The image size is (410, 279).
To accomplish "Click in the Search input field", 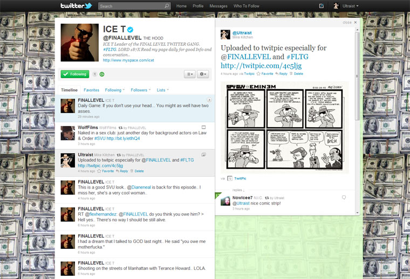I will [132, 6].
